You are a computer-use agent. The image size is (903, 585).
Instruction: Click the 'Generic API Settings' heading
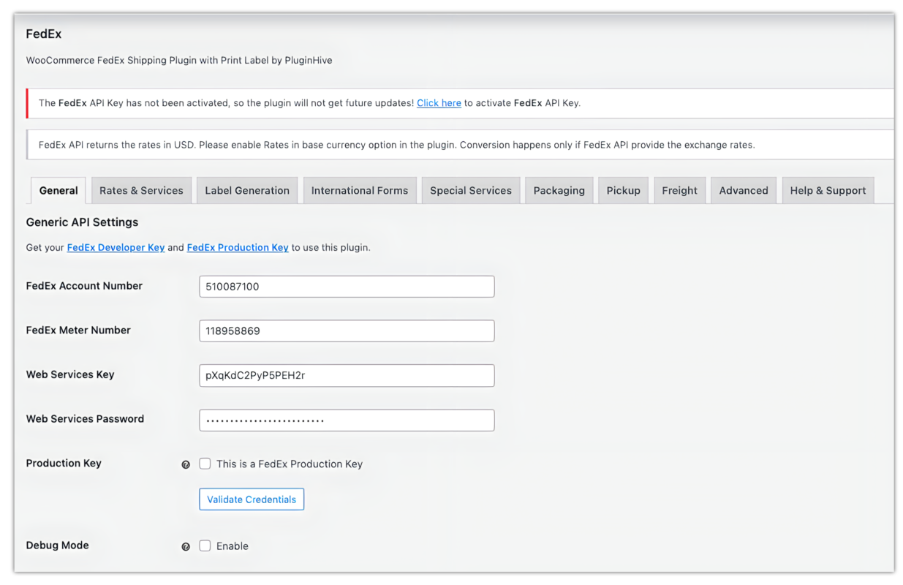click(x=82, y=222)
